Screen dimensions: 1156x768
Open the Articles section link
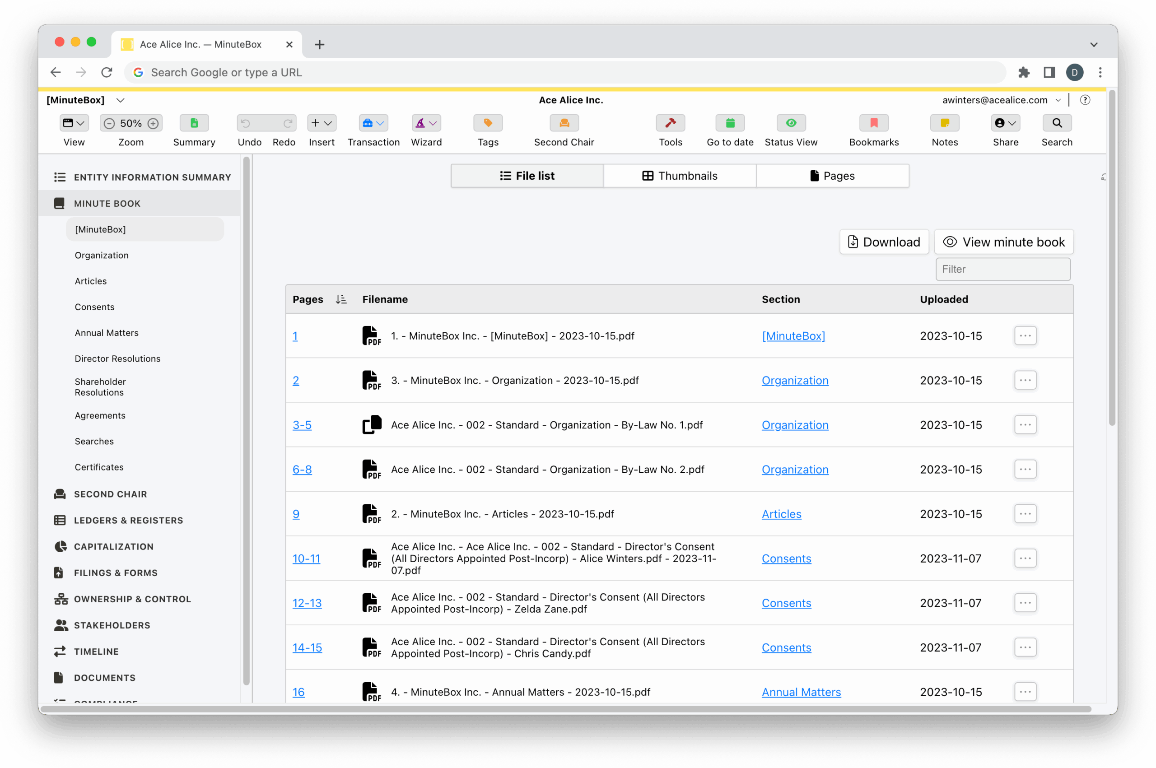pos(781,514)
